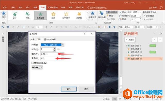Click the Tell me lightbulb search box
This screenshot has height=101, width=165.
pos(97,7)
